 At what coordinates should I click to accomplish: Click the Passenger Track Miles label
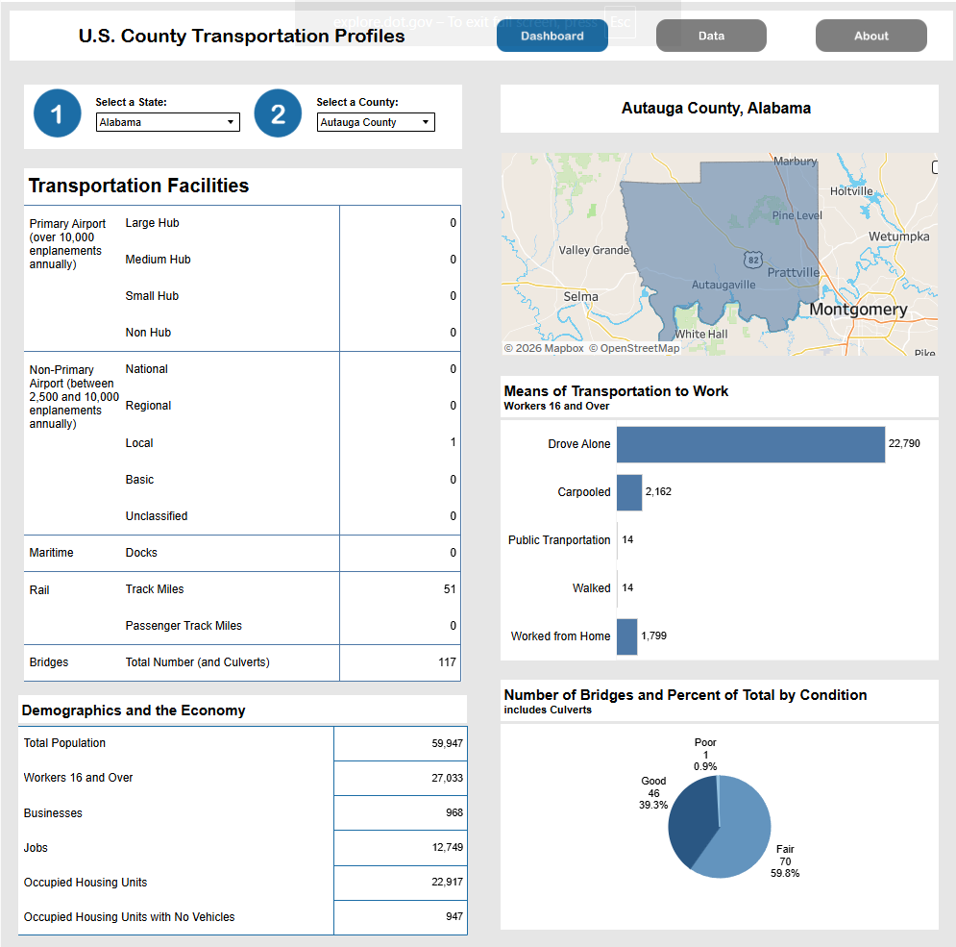(184, 626)
